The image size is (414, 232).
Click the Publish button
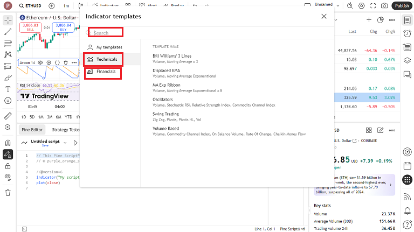[x=402, y=6]
